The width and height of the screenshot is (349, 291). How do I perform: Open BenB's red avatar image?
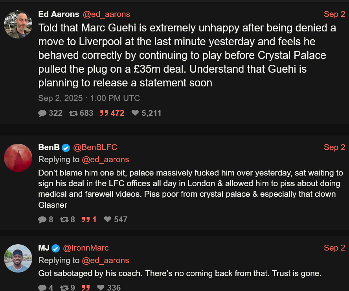(x=18, y=158)
